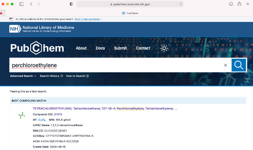Image resolution: width=253 pixels, height=150 pixels.
Task: Open Compound CID 31373 link
Action: pos(58,114)
